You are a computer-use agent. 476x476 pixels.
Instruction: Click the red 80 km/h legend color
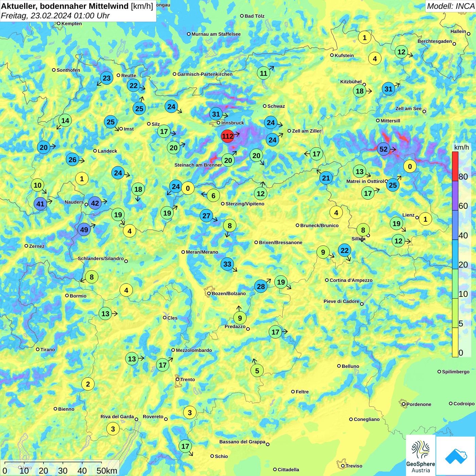pos(455,166)
